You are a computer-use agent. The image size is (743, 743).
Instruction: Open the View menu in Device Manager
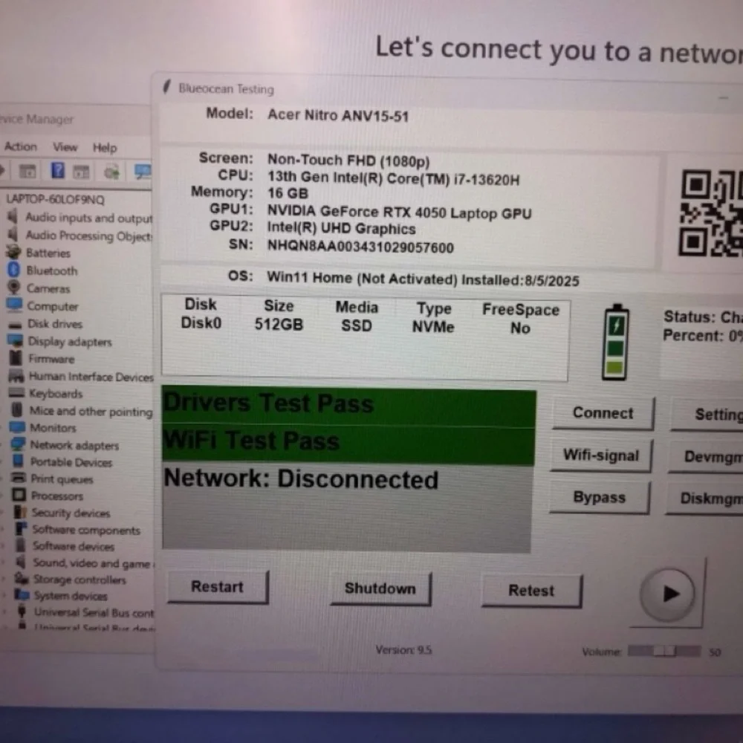(65, 147)
